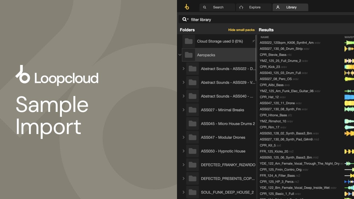This screenshot has height=199, width=354.
Task: Select ASS027_130_06_Synth_Pad_G#m9.mid file
Action: (x=289, y=140)
